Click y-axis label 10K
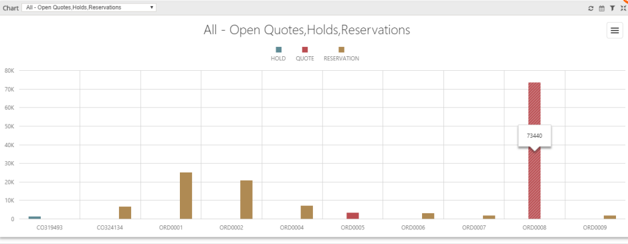 tap(9, 201)
